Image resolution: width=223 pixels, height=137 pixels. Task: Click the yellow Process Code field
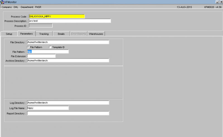point(57,16)
